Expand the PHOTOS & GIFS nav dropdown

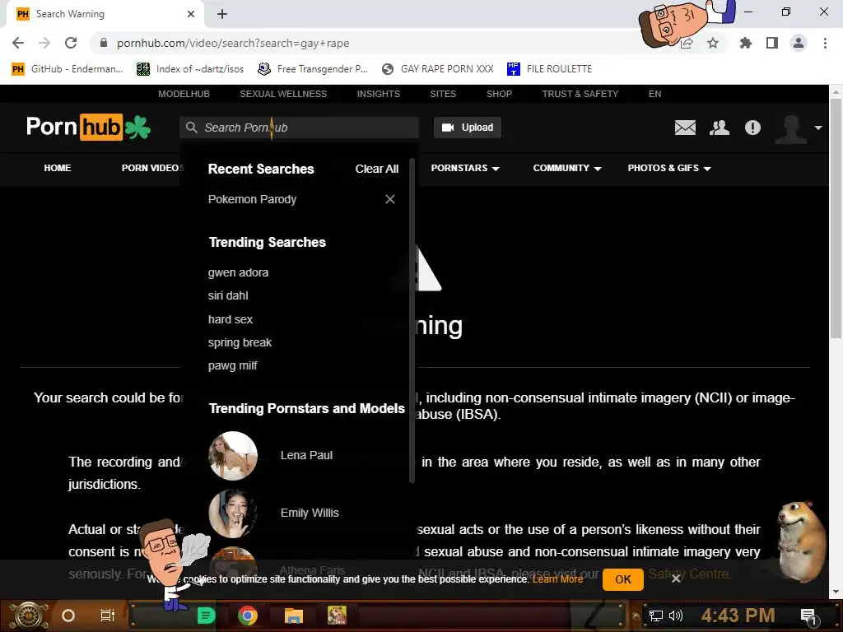tap(669, 168)
